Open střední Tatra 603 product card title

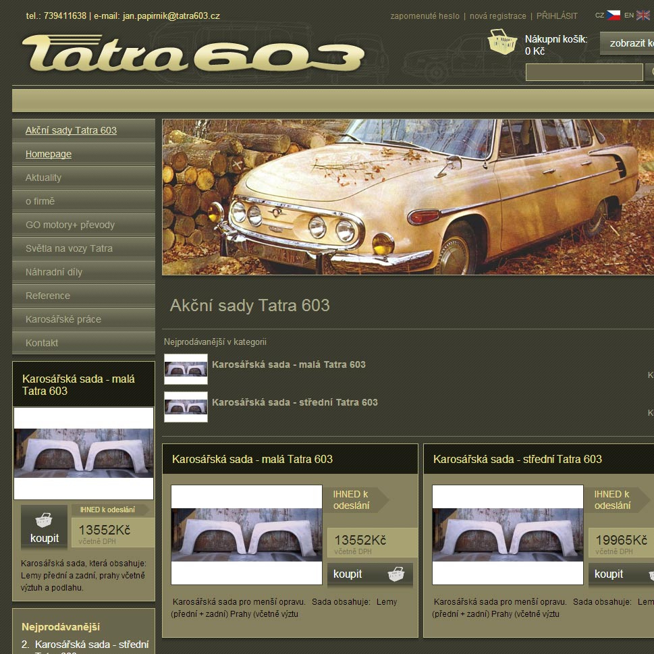[x=517, y=459]
